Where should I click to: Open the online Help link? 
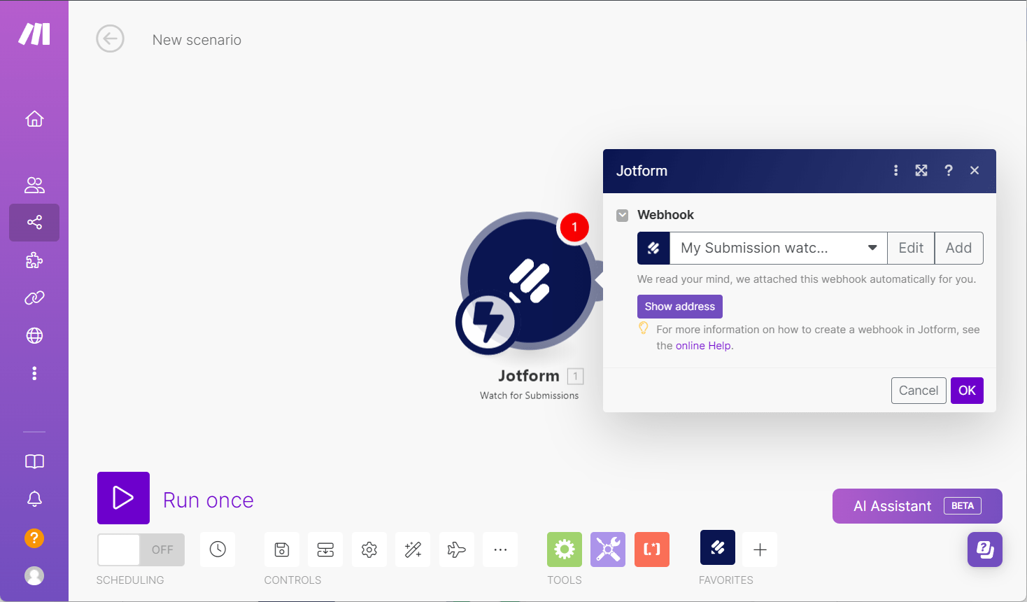pyautogui.click(x=703, y=346)
